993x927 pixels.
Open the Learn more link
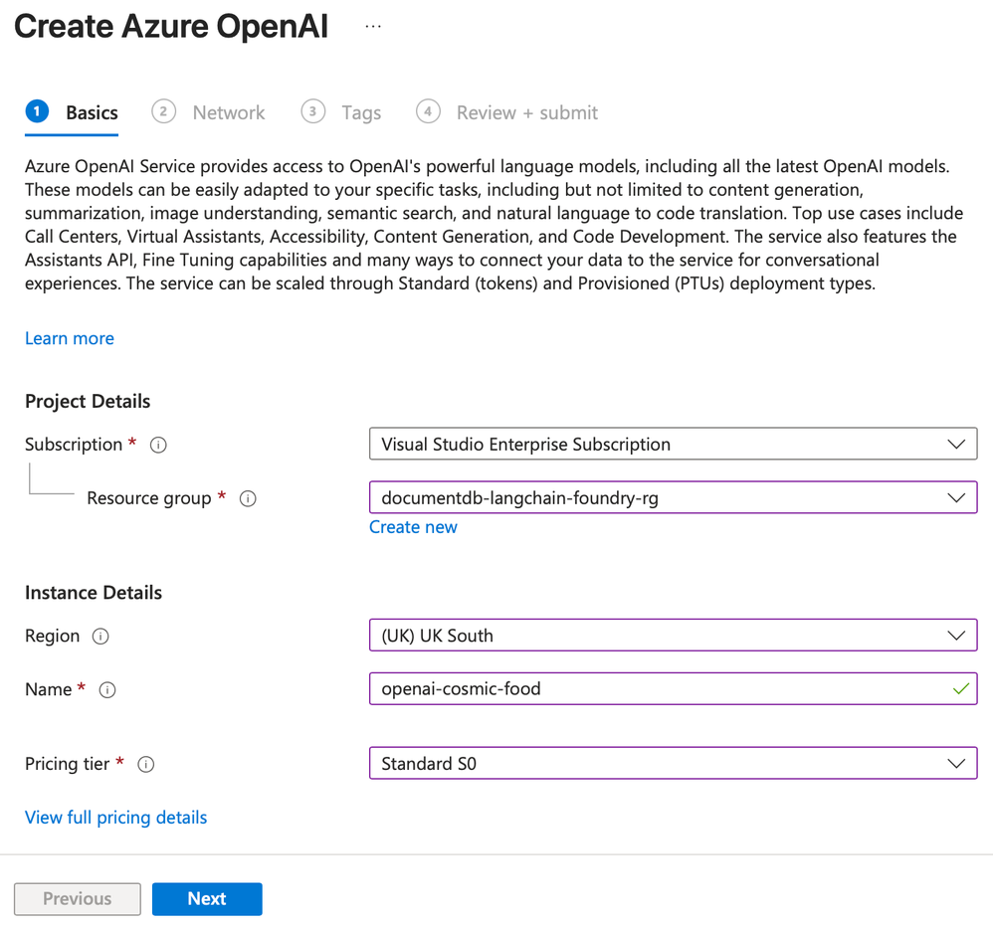(70, 338)
